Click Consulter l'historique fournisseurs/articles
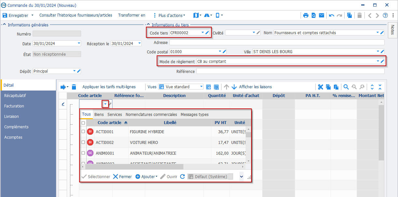Screen dimensions: 398x197 tap(76, 15)
